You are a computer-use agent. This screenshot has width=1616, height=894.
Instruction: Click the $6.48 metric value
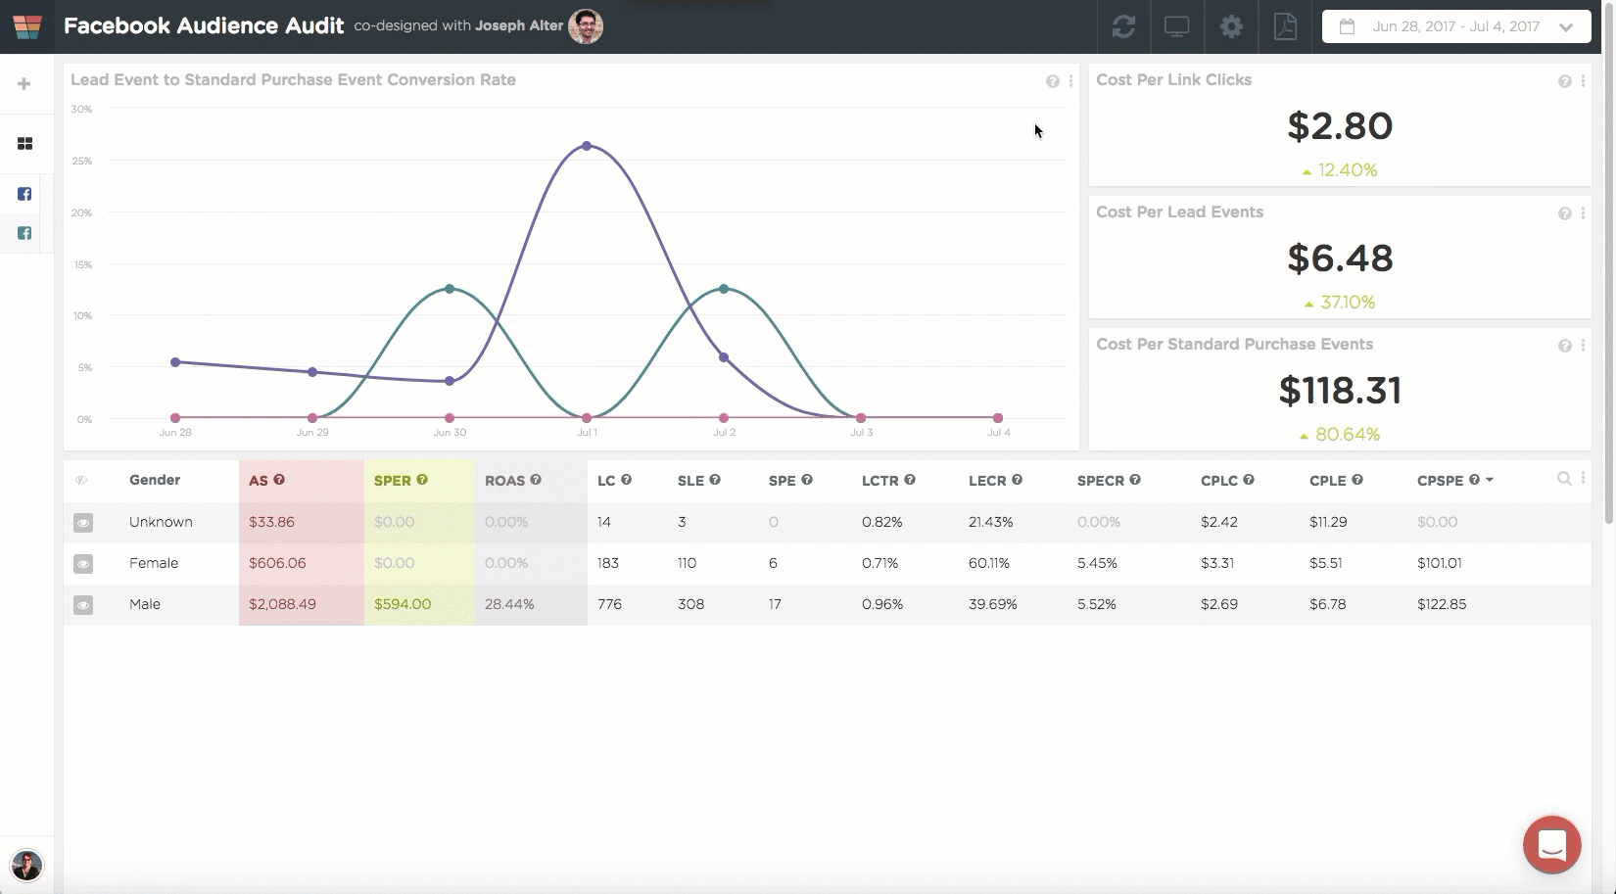1340,259
